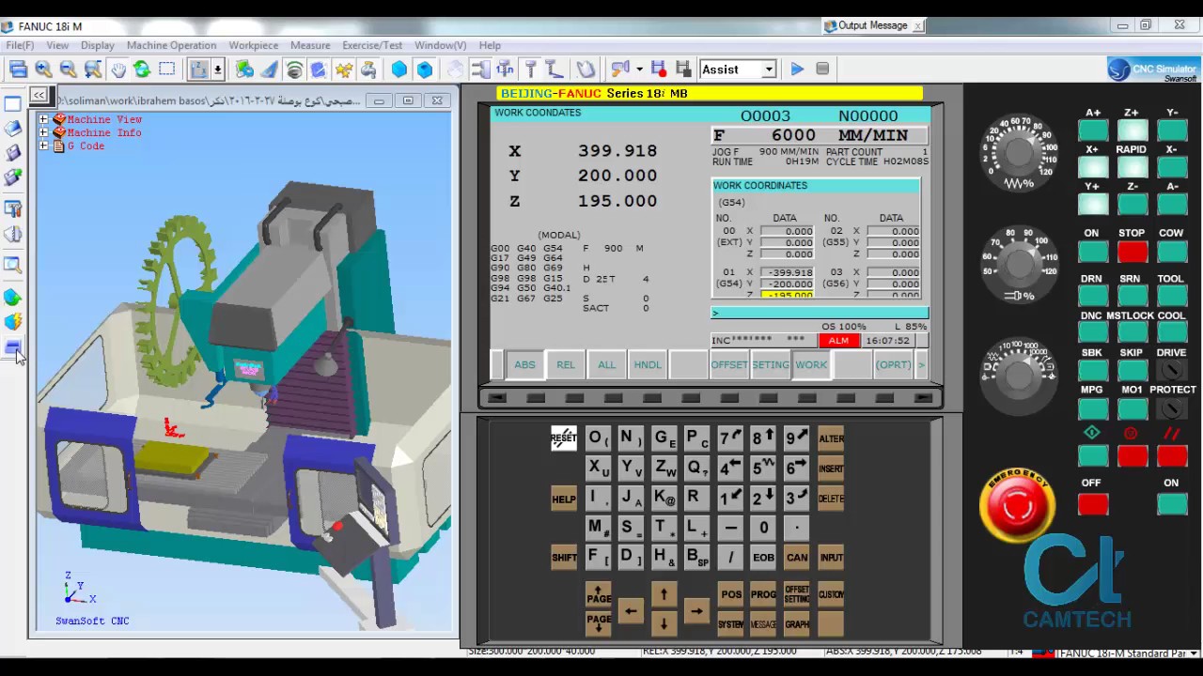The image size is (1203, 676).
Task: Toggle the PROTECT key switch
Action: pos(1171,408)
